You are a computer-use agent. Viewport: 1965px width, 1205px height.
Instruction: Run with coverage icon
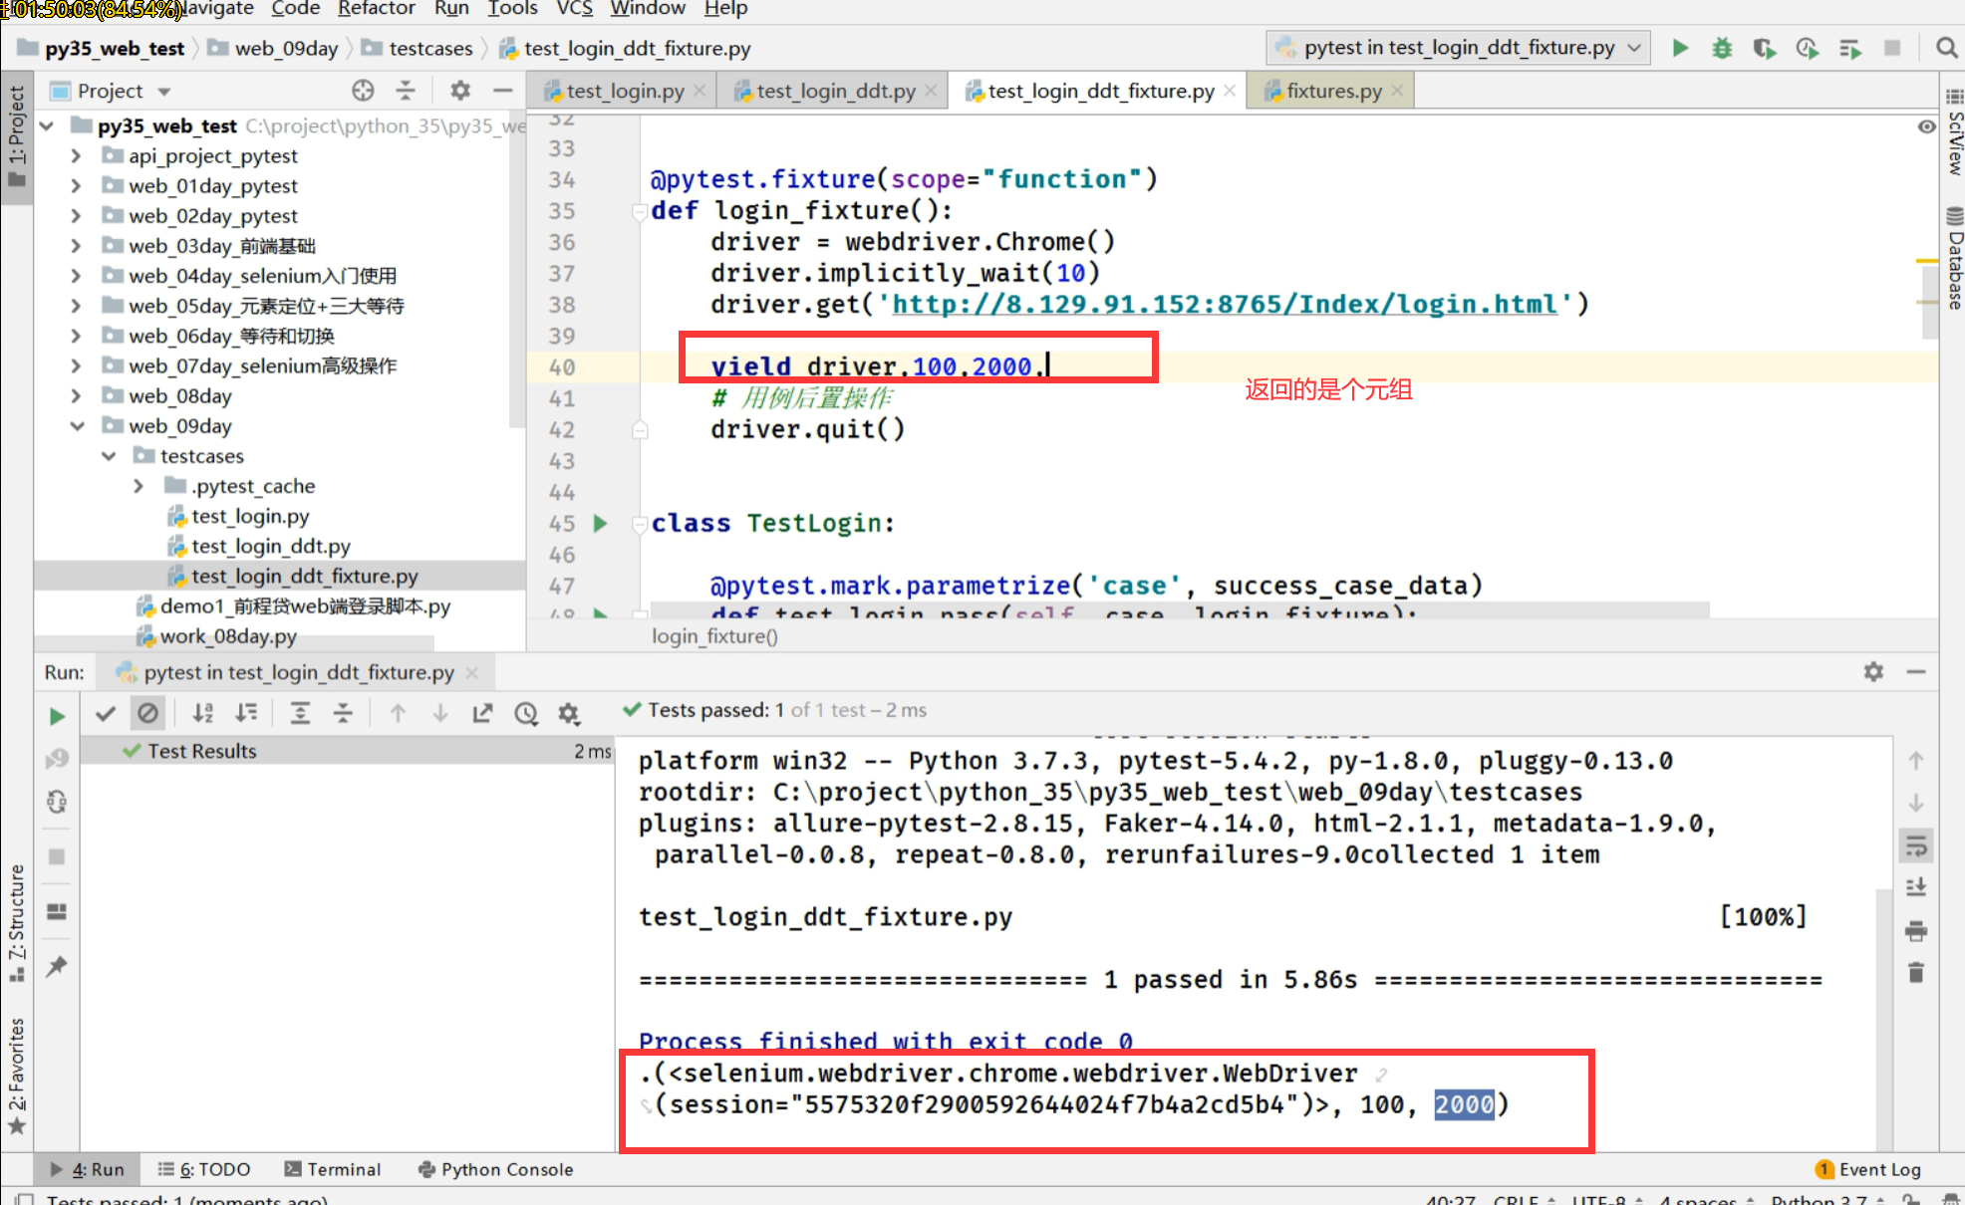(1764, 48)
